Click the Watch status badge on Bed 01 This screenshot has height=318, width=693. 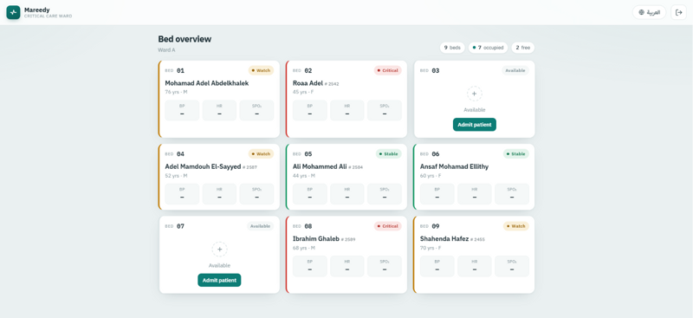pos(261,70)
